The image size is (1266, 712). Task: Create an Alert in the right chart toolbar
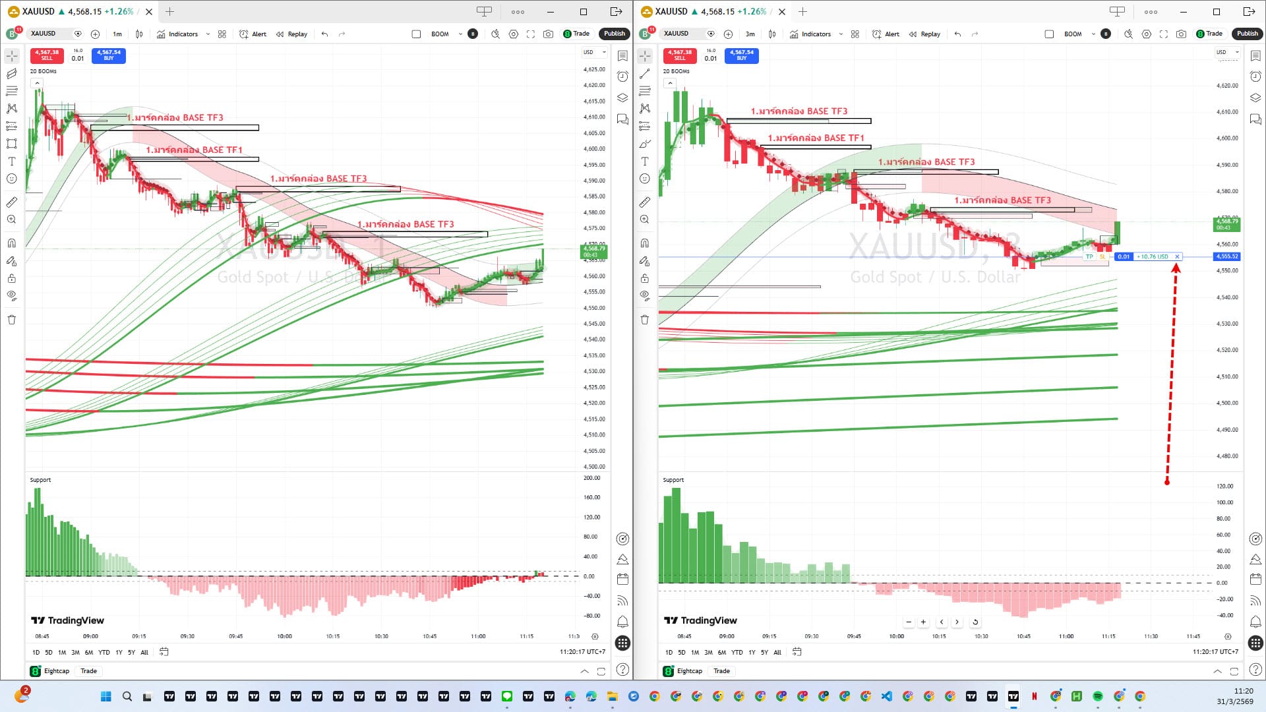886,34
